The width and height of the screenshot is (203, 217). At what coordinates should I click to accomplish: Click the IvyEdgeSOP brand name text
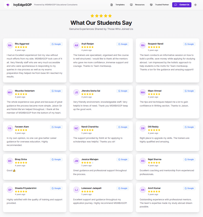click(22, 5)
